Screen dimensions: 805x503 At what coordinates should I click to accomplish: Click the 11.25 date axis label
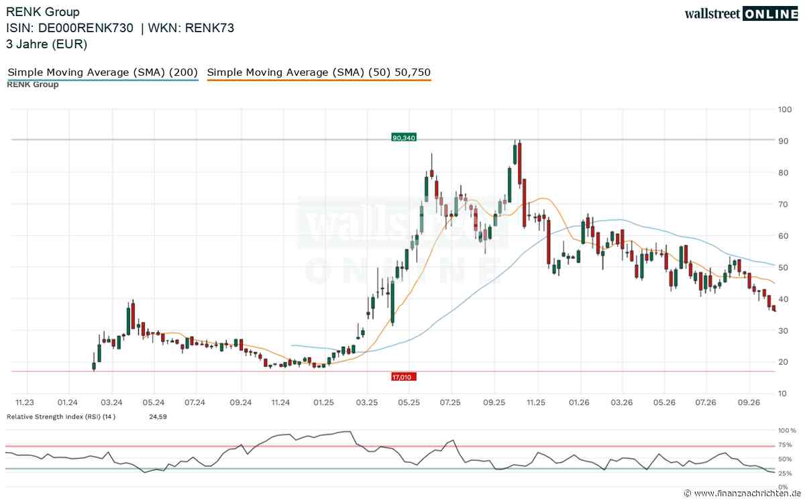(x=536, y=402)
